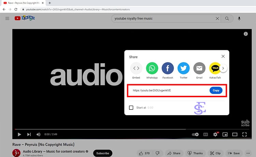Save the video to a playlist
Image resolution: width=256 pixels, height=157 pixels.
(234, 153)
